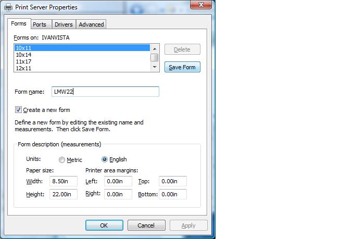Open the Drivers tab
Screen dimensions: 354x239
[64, 24]
